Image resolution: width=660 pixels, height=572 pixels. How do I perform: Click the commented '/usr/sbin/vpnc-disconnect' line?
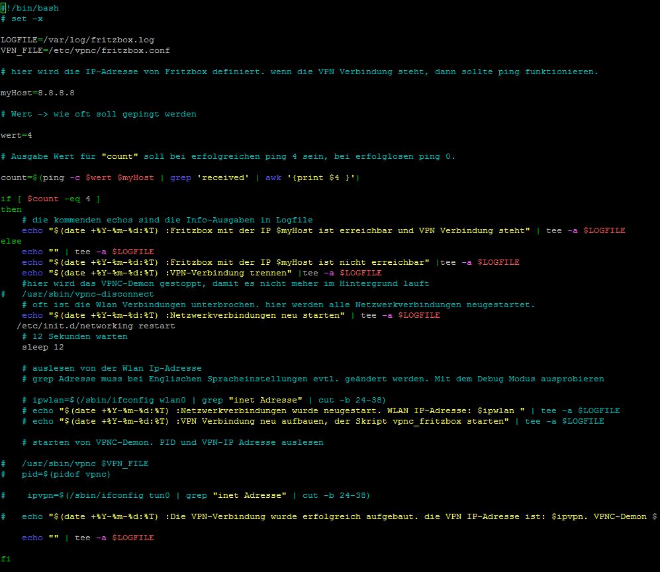(77, 294)
